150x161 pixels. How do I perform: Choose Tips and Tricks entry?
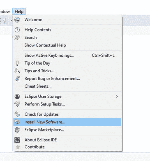[67, 71]
